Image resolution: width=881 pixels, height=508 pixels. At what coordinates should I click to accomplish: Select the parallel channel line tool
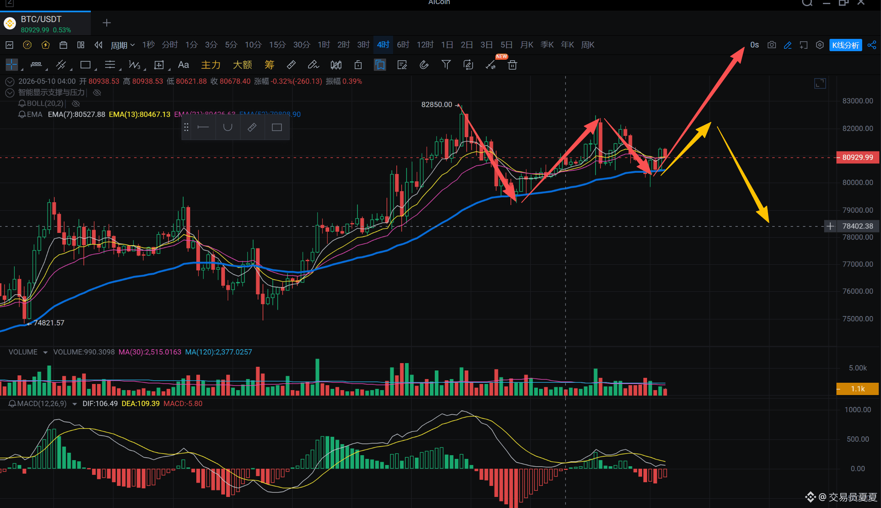pyautogui.click(x=61, y=65)
